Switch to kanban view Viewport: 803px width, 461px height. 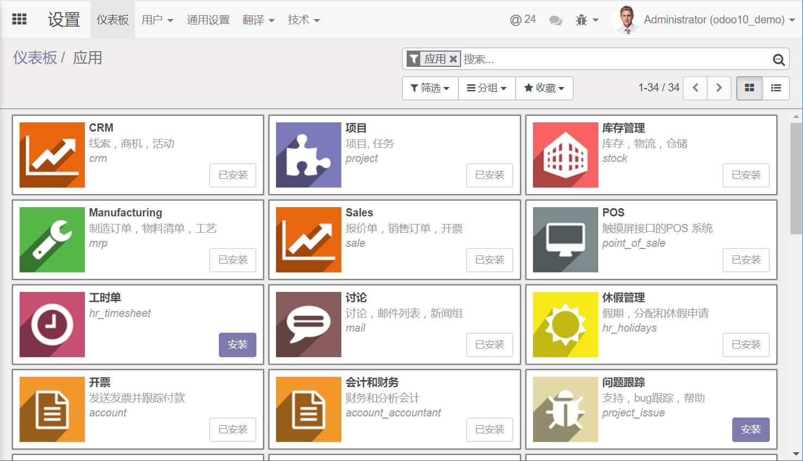[749, 88]
